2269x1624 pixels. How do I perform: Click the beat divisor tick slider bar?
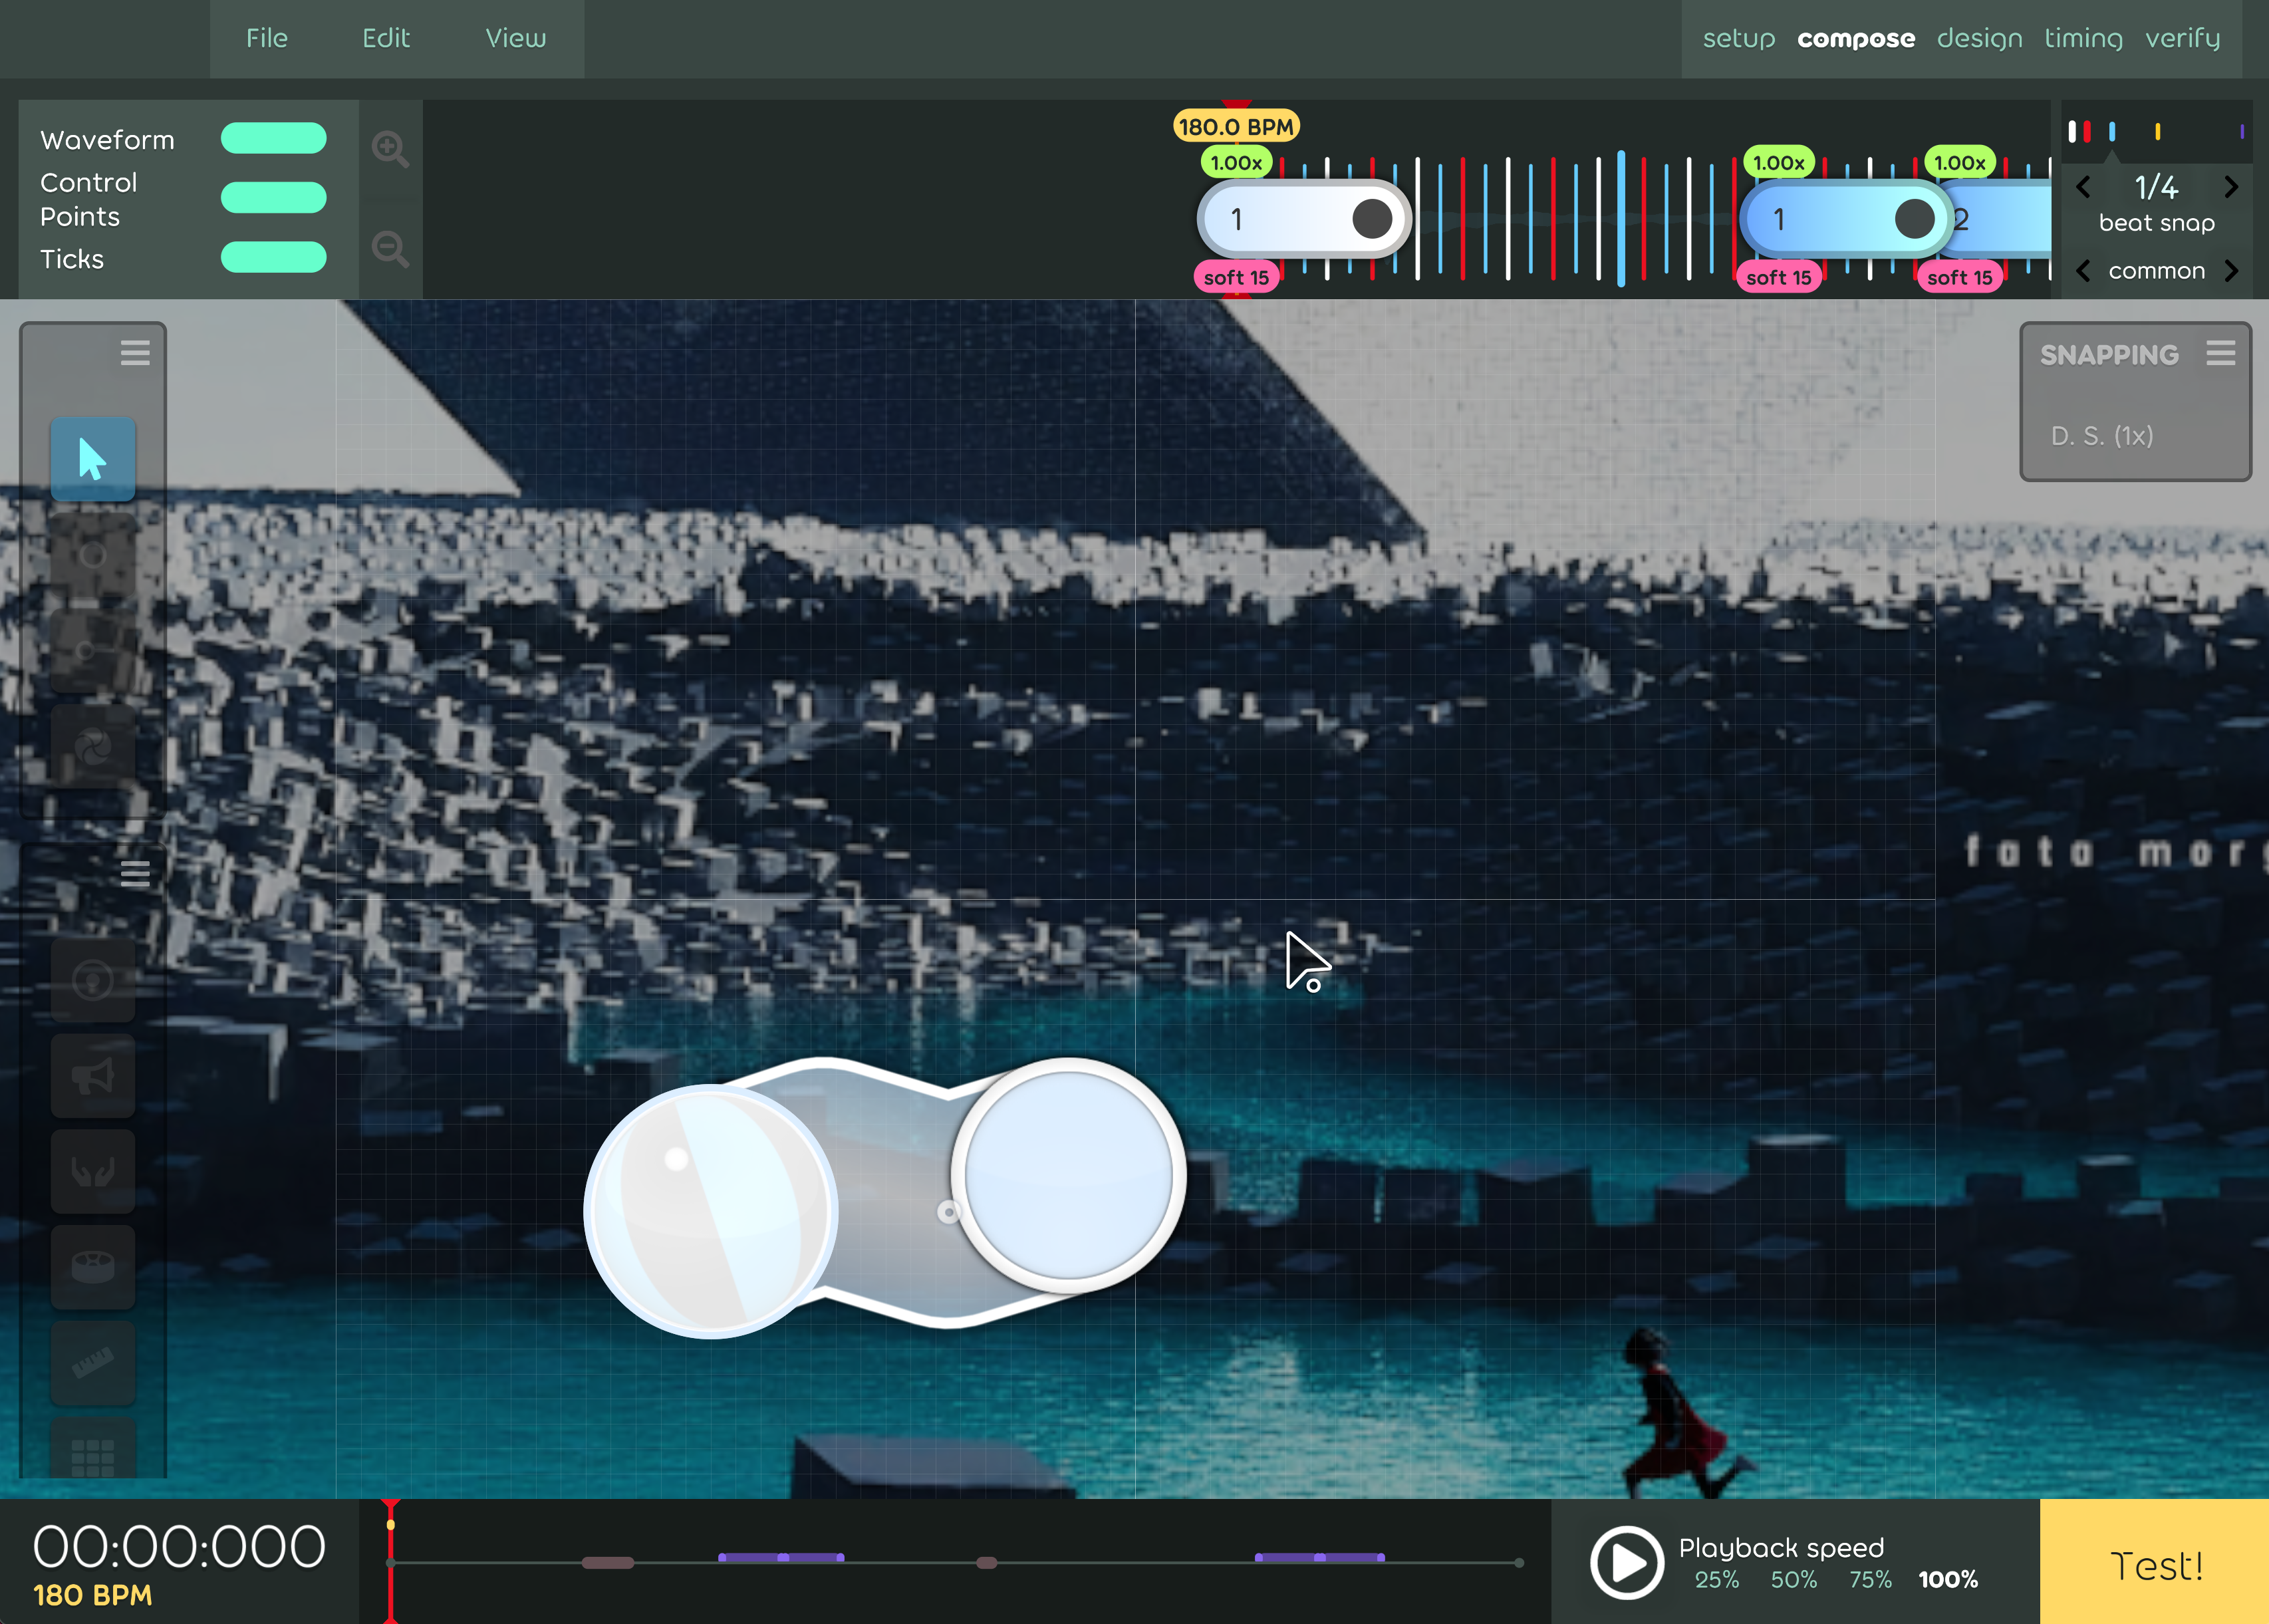point(2157,131)
